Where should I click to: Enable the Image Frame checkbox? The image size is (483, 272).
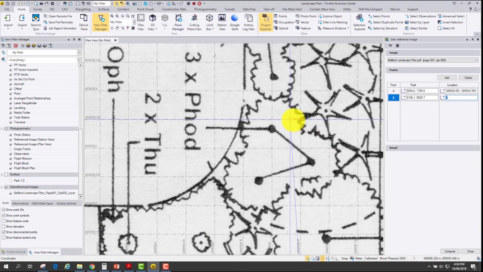(x=11, y=149)
